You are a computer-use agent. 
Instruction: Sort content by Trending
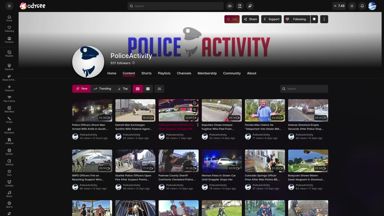click(x=102, y=89)
